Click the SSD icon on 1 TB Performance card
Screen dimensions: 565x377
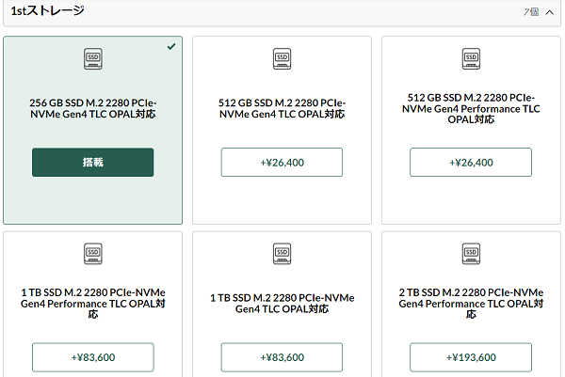pos(93,254)
